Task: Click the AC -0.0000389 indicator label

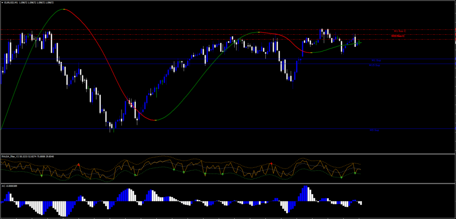Action: (9, 186)
